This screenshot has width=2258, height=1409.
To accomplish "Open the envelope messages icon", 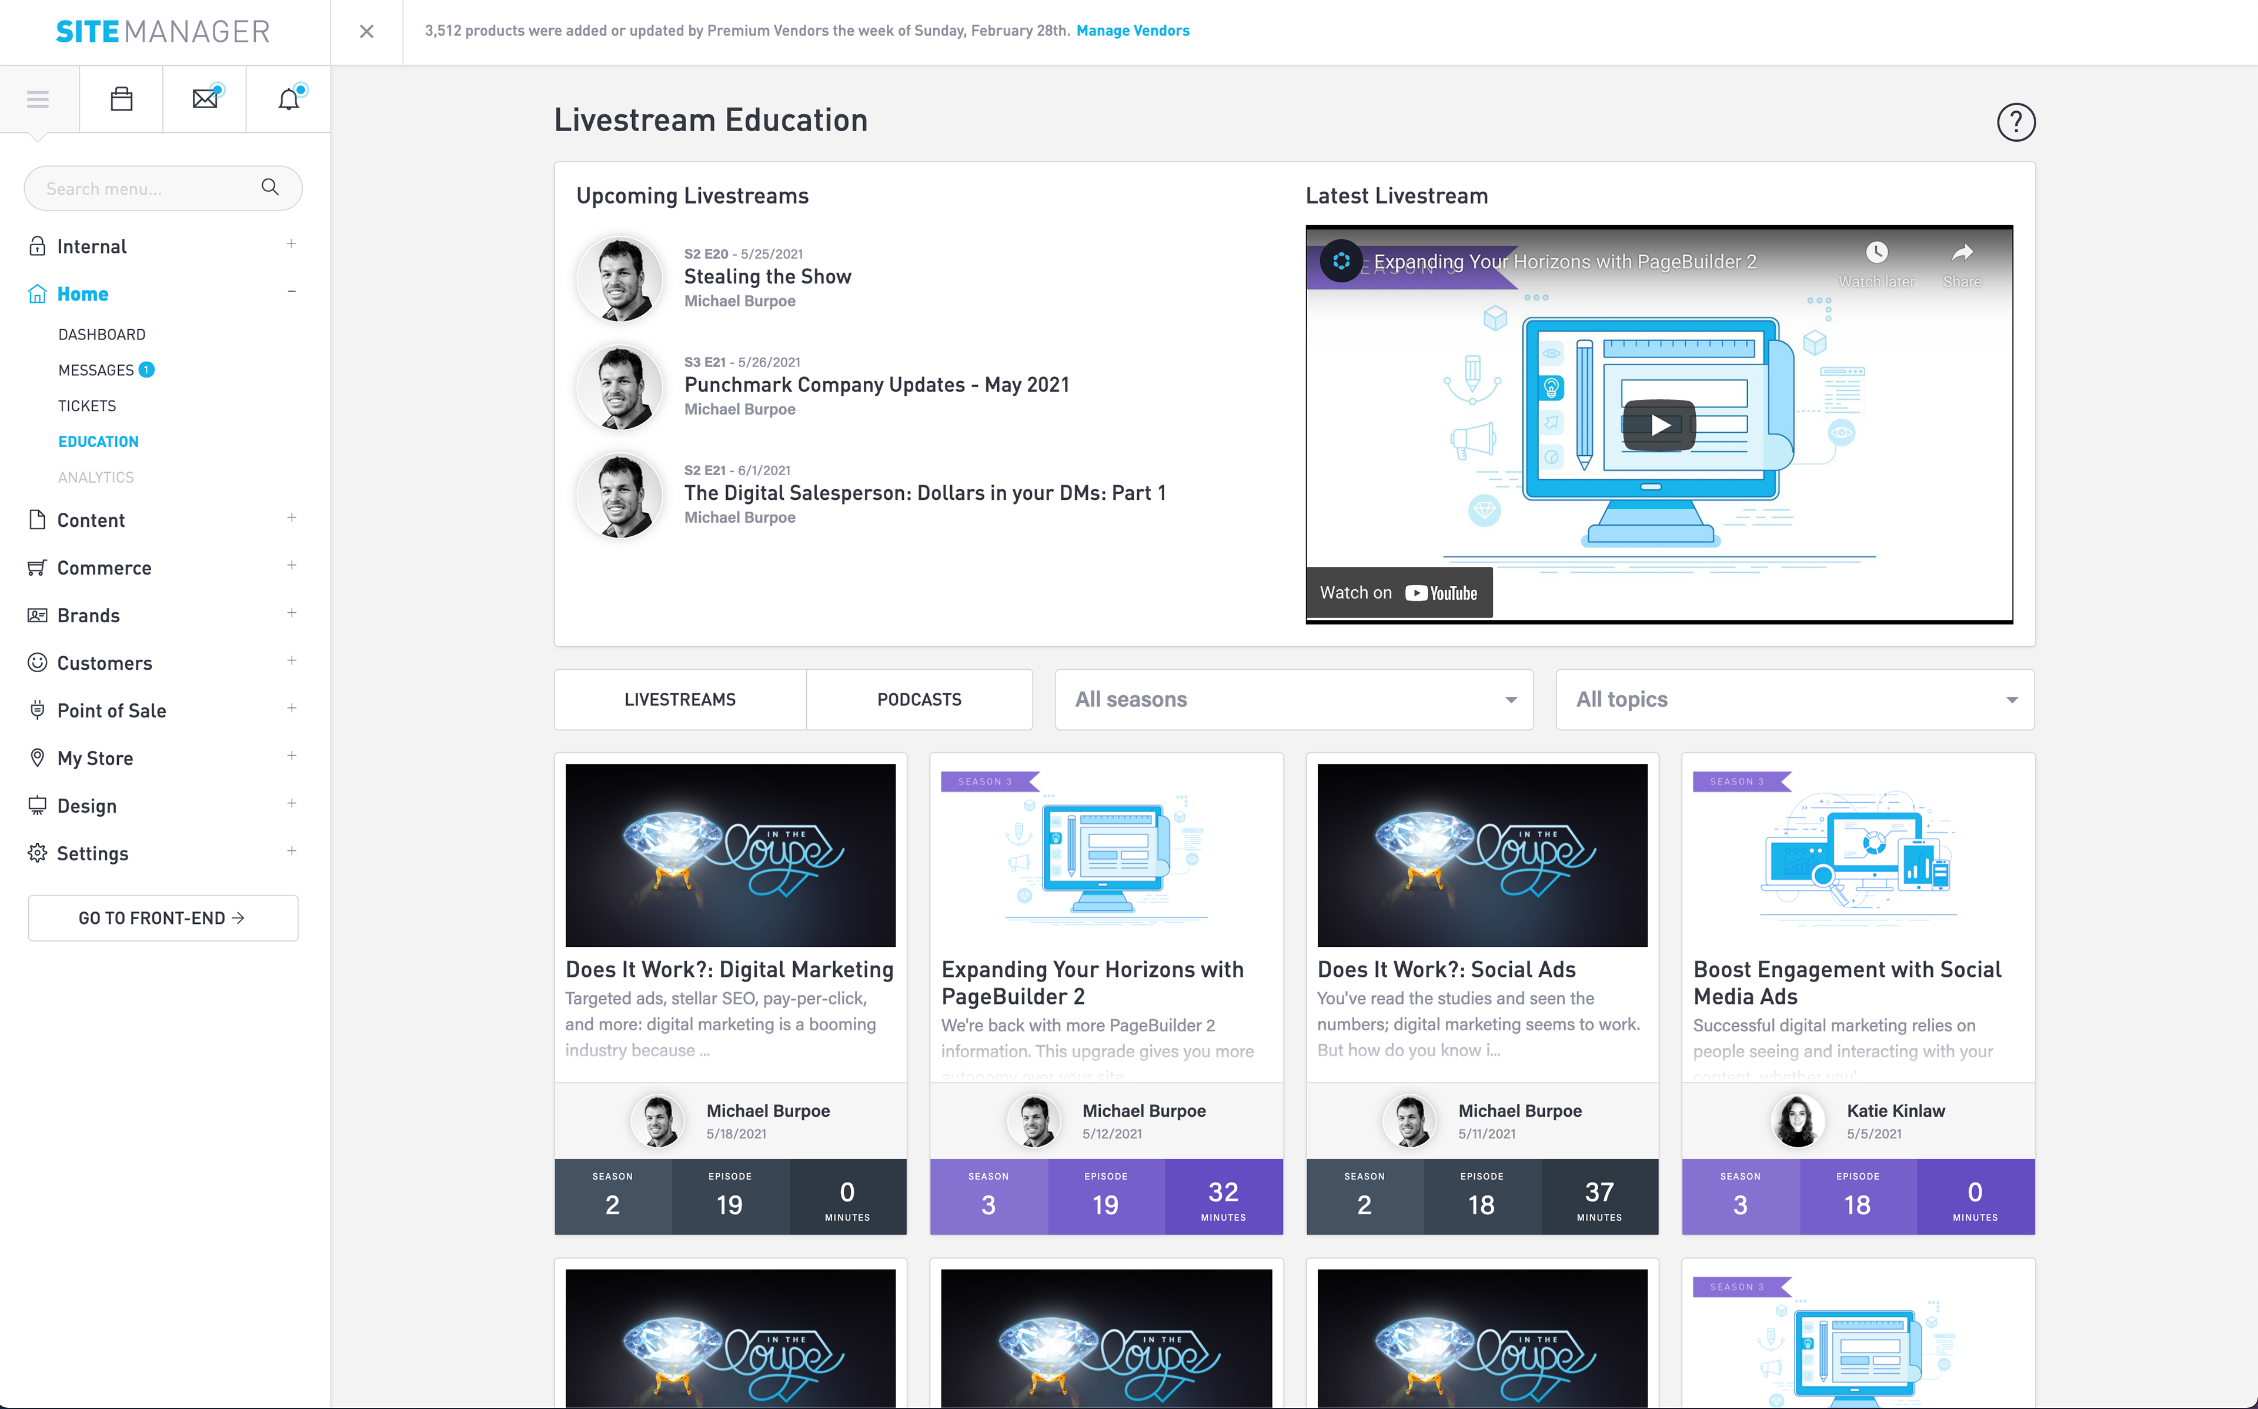I will 205,98.
